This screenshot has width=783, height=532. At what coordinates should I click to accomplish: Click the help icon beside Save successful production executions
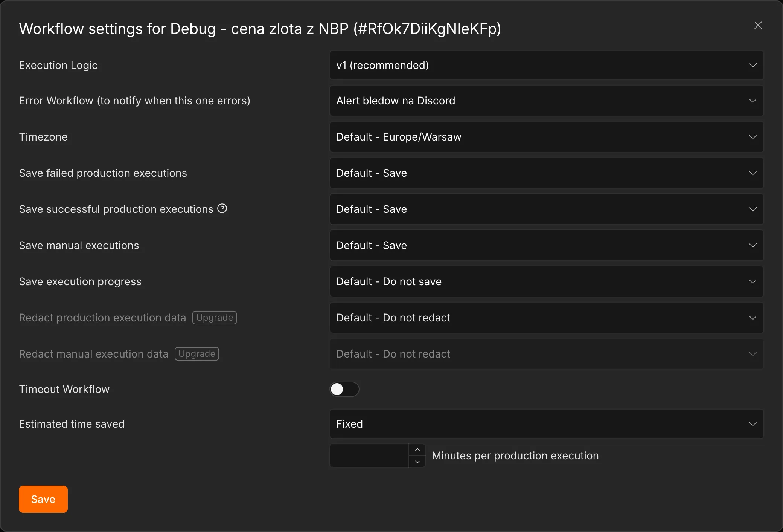(222, 208)
